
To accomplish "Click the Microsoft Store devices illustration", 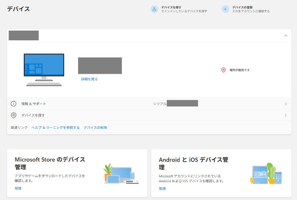I will (121, 174).
